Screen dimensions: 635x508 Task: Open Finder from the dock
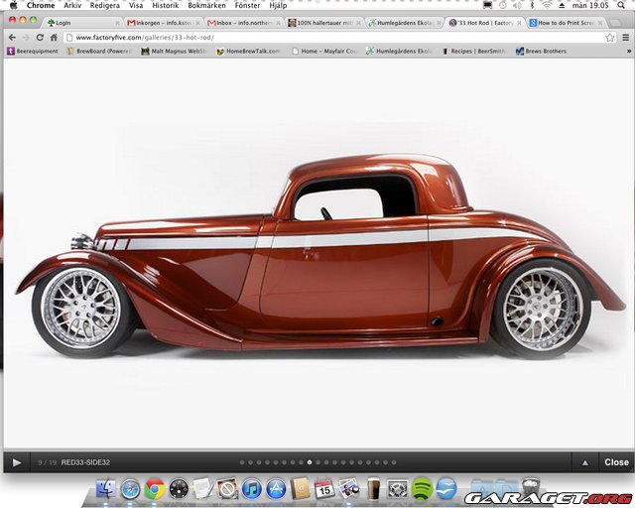[105, 488]
